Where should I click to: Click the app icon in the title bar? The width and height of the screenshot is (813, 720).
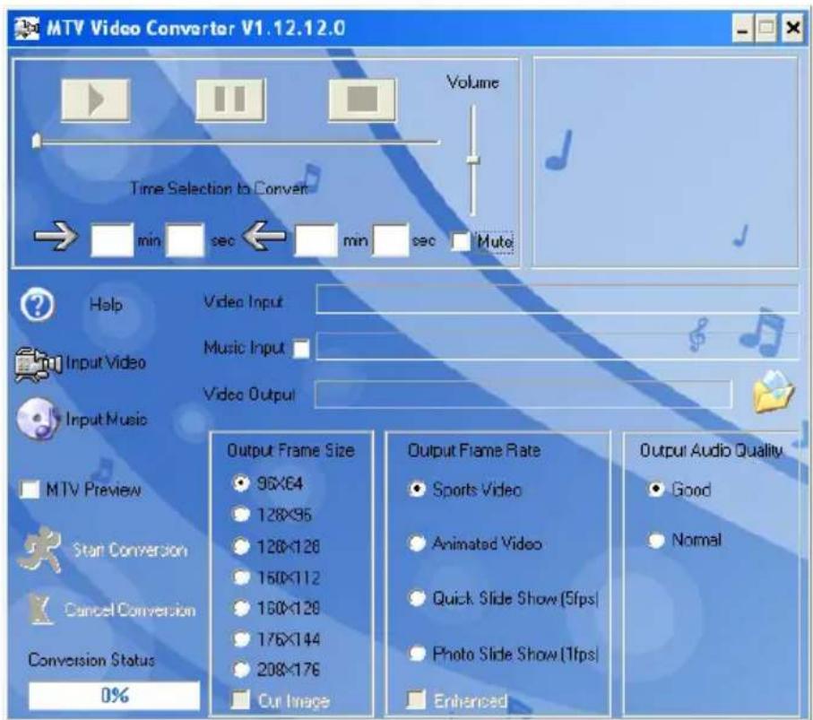27,28
